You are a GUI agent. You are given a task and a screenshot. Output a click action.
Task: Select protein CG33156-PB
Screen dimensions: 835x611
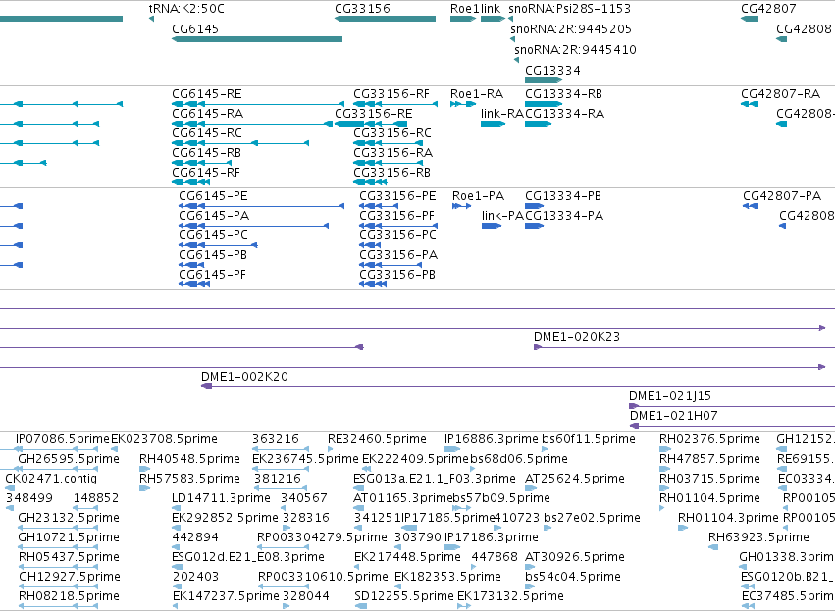pos(373,284)
